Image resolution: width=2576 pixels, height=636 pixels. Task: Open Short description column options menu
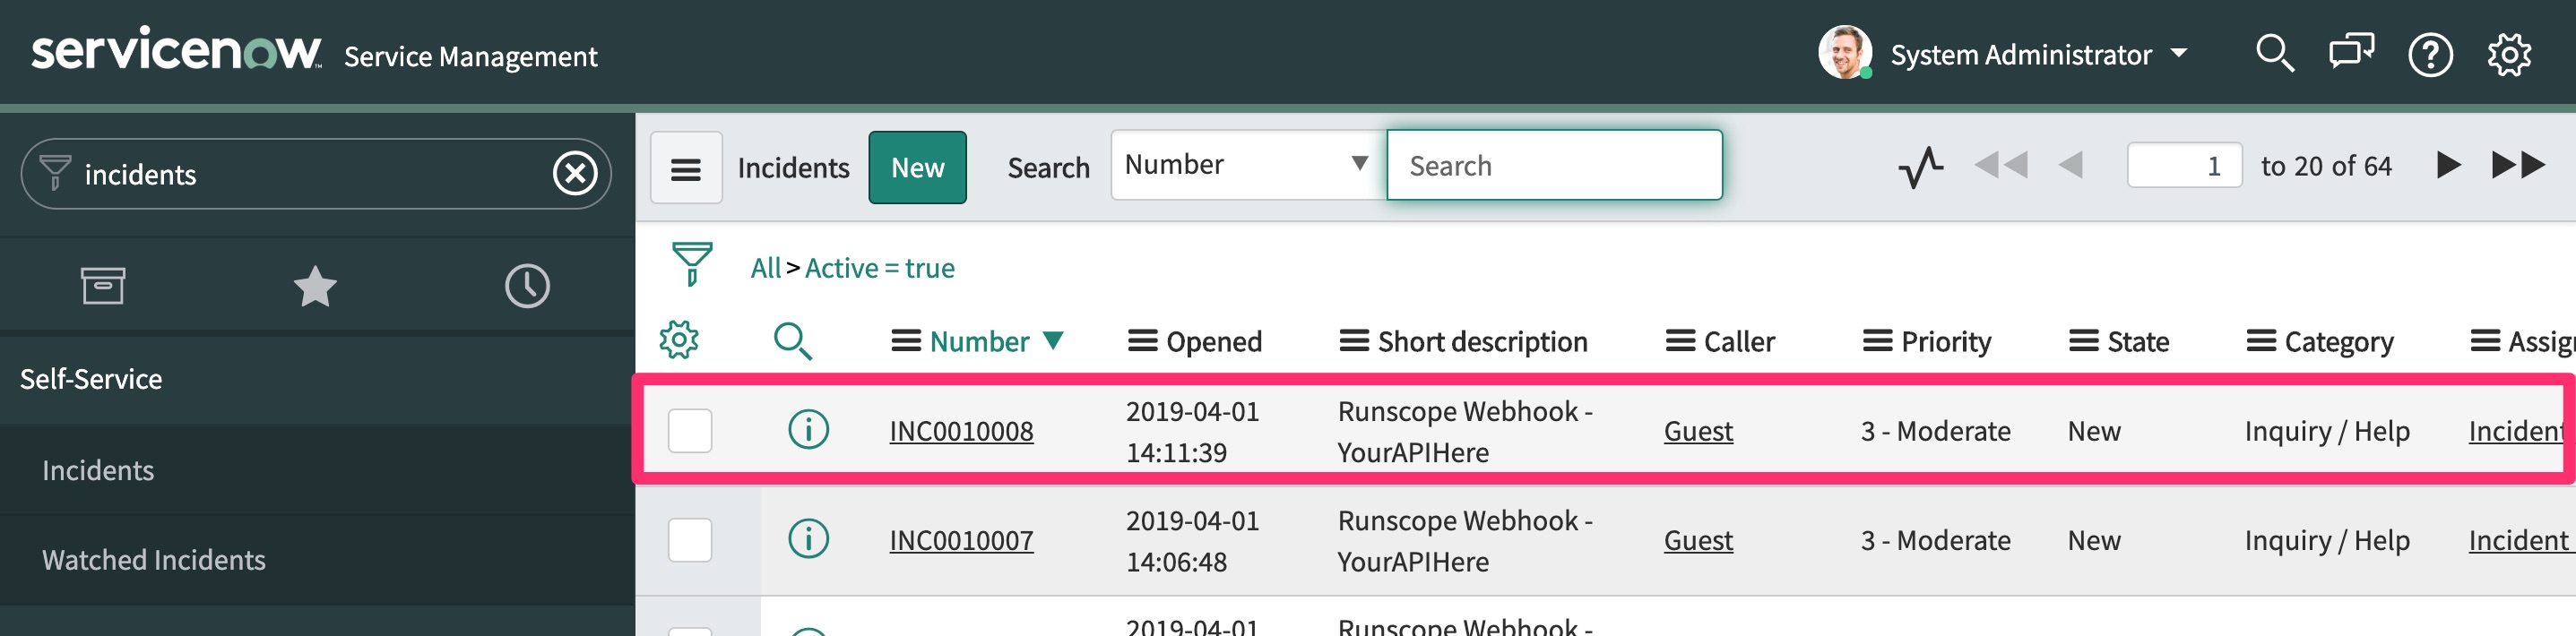[1354, 342]
